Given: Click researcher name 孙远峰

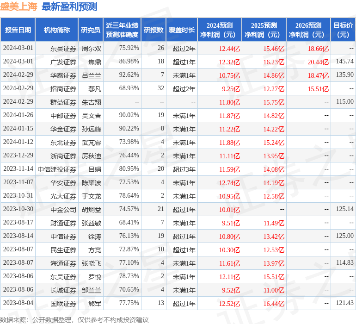Looking at the screenshot, I should coord(91,129).
